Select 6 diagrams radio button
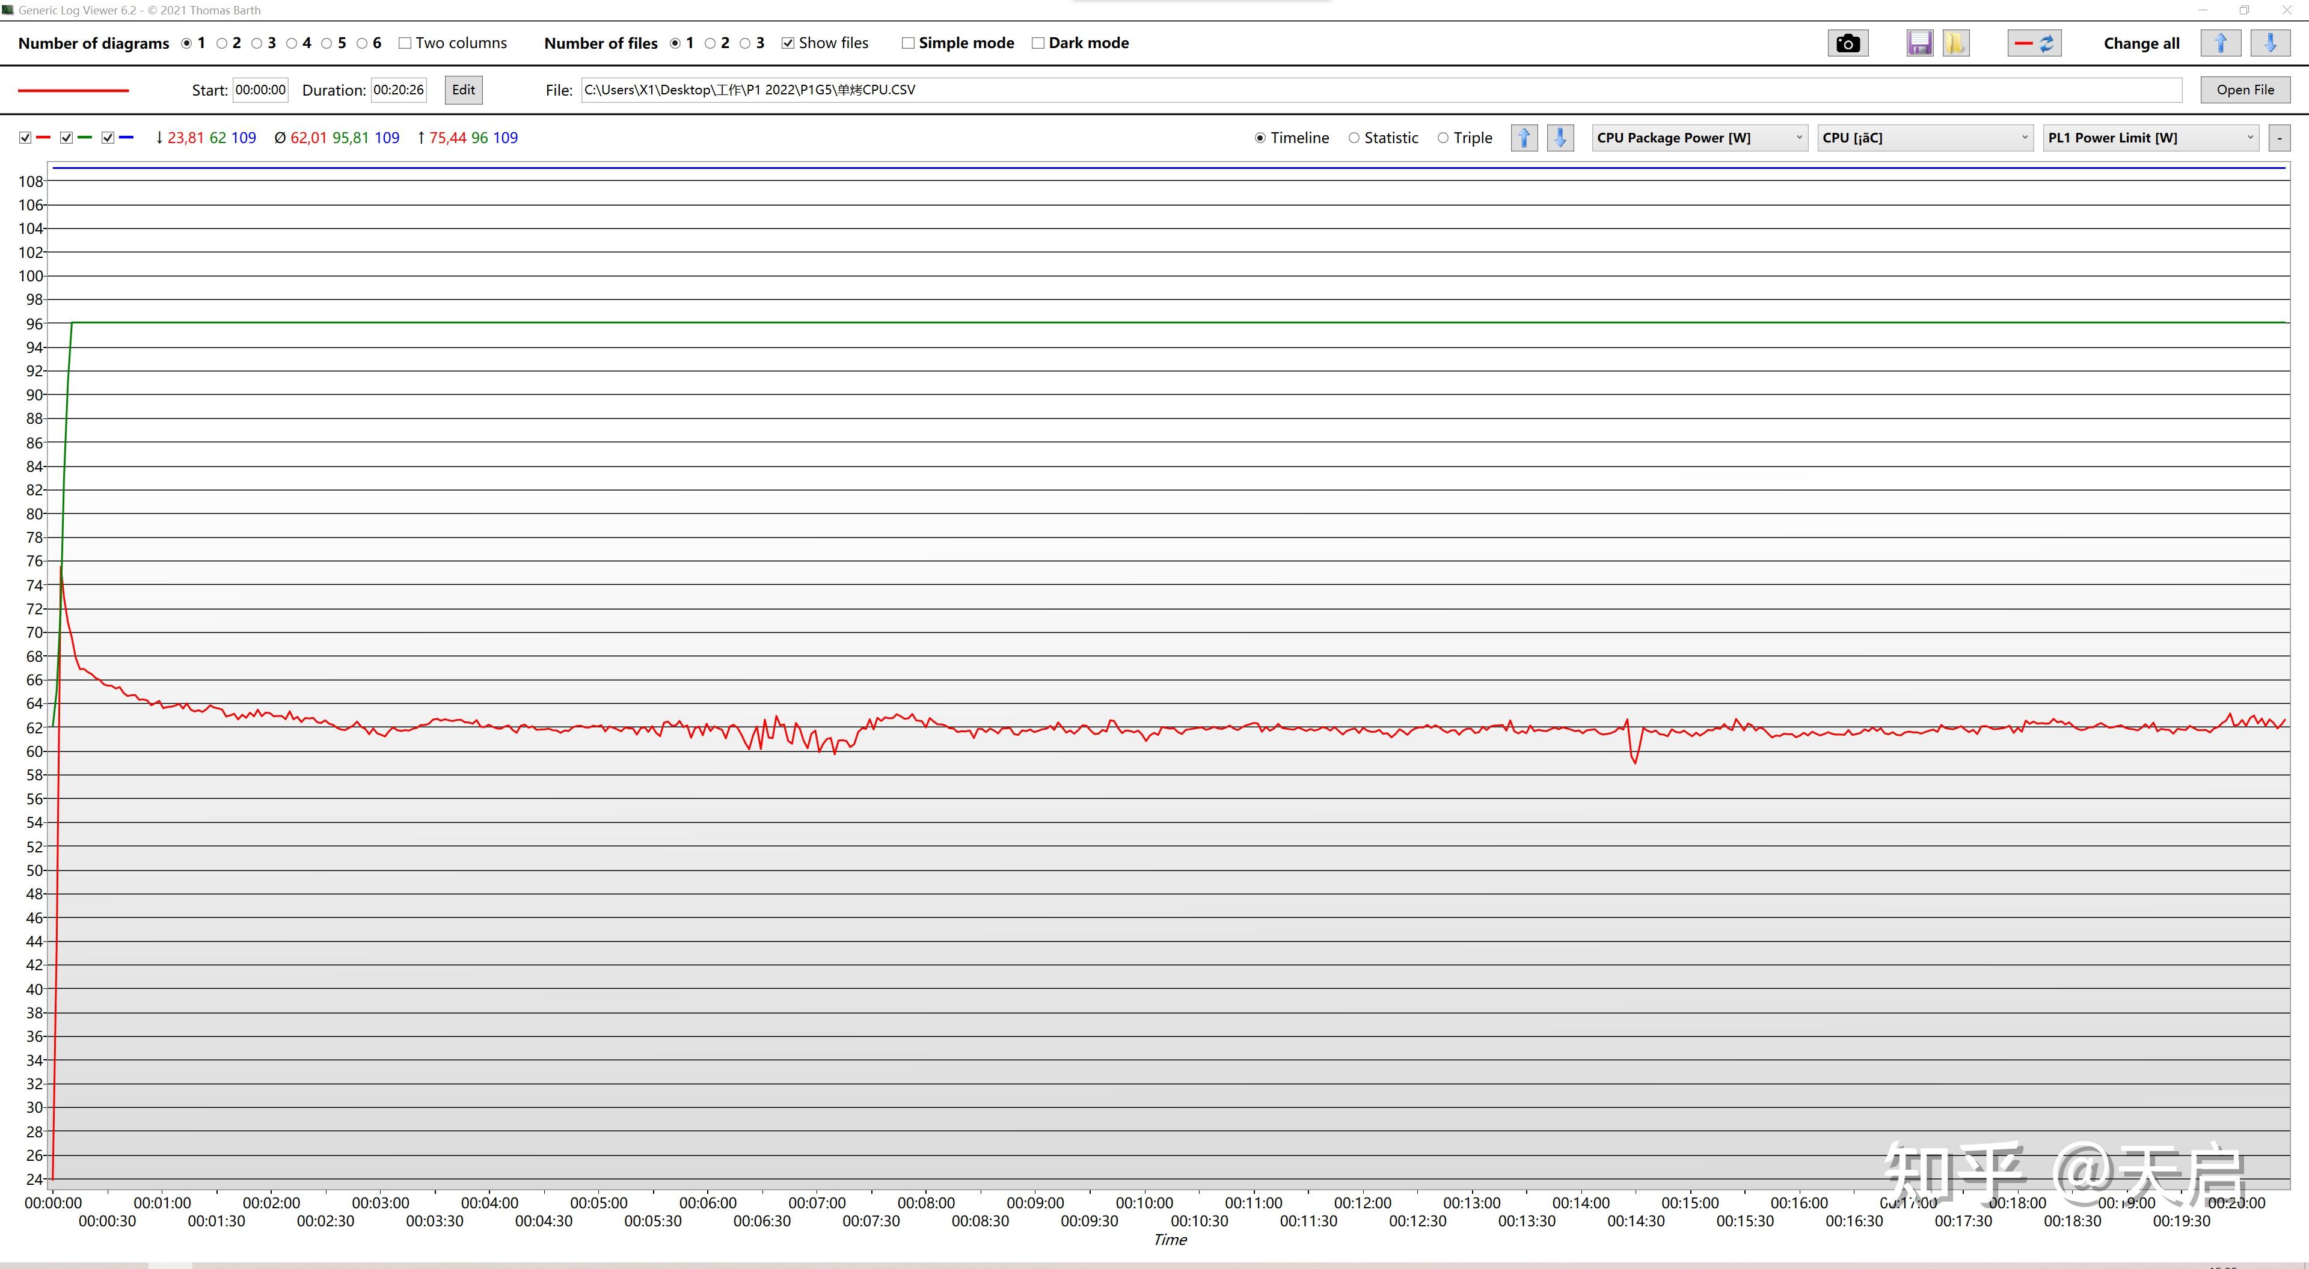Image resolution: width=2309 pixels, height=1269 pixels. click(361, 43)
